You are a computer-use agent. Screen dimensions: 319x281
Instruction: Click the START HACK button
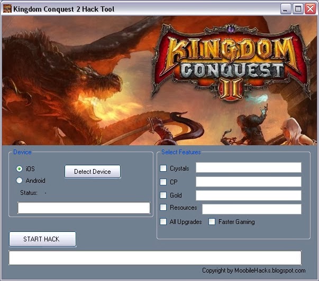click(x=43, y=239)
